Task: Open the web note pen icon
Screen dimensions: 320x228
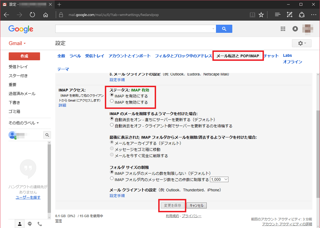Action: (289, 15)
